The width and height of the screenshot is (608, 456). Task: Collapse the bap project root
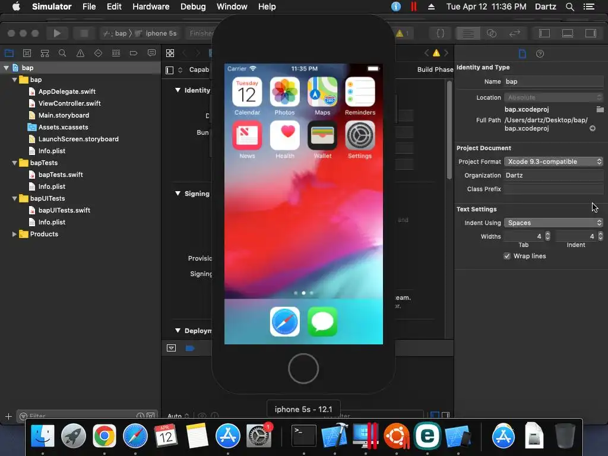point(6,68)
